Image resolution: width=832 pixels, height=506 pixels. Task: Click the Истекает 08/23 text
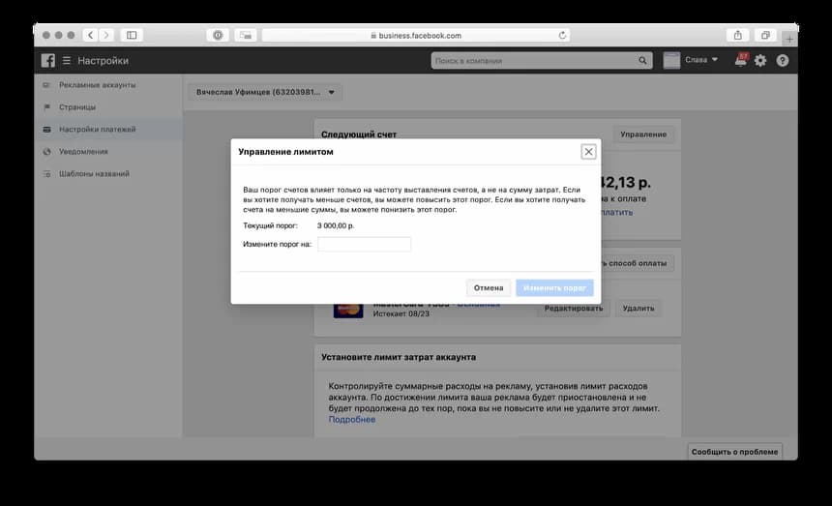coord(401,313)
